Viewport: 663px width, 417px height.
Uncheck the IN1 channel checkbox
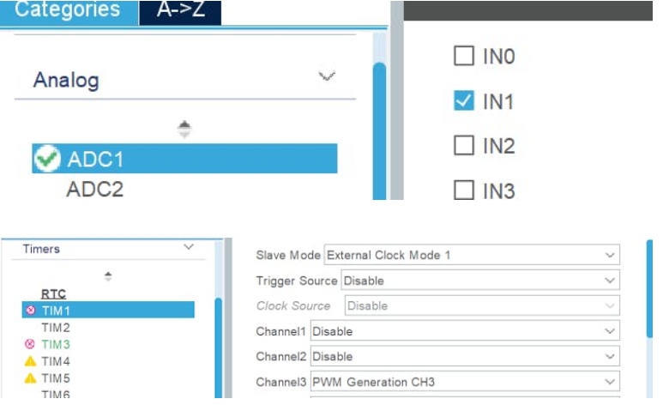point(463,101)
